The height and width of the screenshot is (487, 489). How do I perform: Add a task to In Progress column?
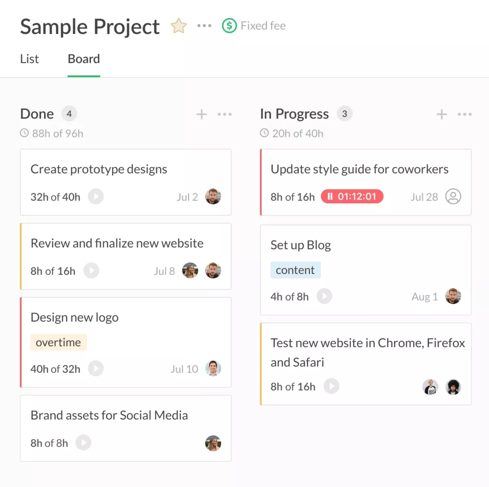tap(441, 114)
